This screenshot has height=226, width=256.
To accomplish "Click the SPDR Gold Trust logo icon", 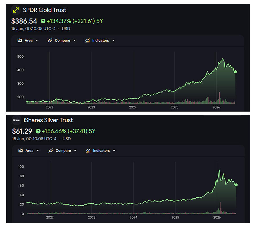I will point(16,10).
